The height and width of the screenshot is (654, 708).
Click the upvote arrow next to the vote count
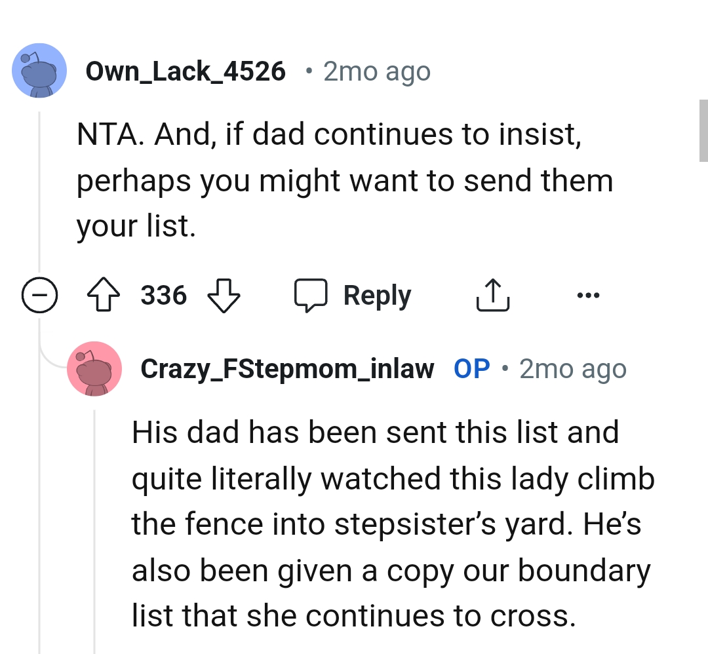click(102, 295)
